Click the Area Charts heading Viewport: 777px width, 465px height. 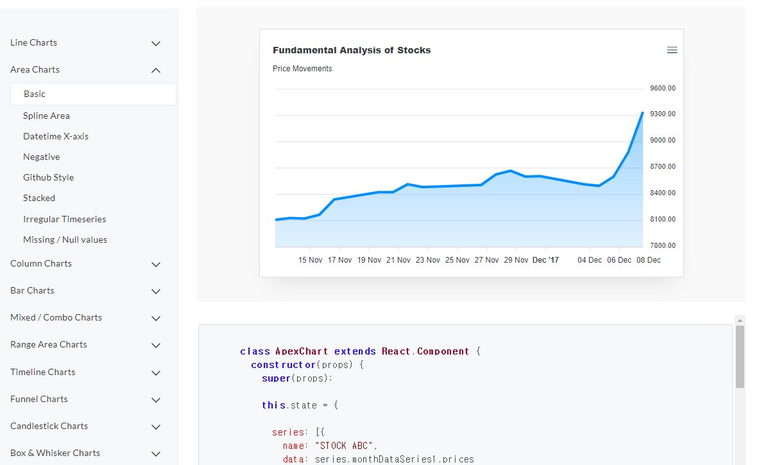click(35, 69)
